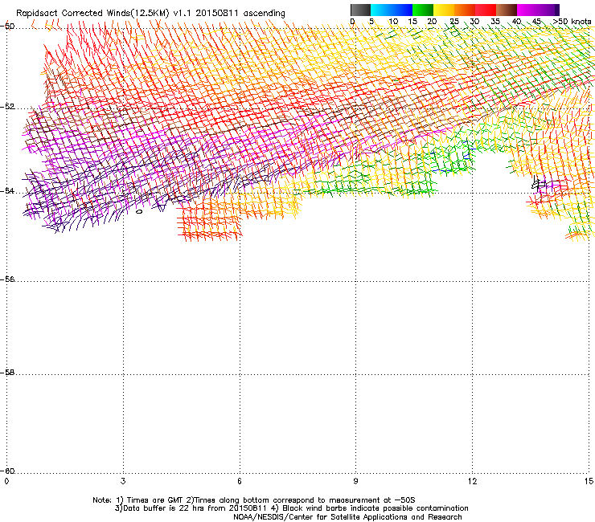Click the legend tick label '25'
The height and width of the screenshot is (522, 595).
click(x=454, y=22)
